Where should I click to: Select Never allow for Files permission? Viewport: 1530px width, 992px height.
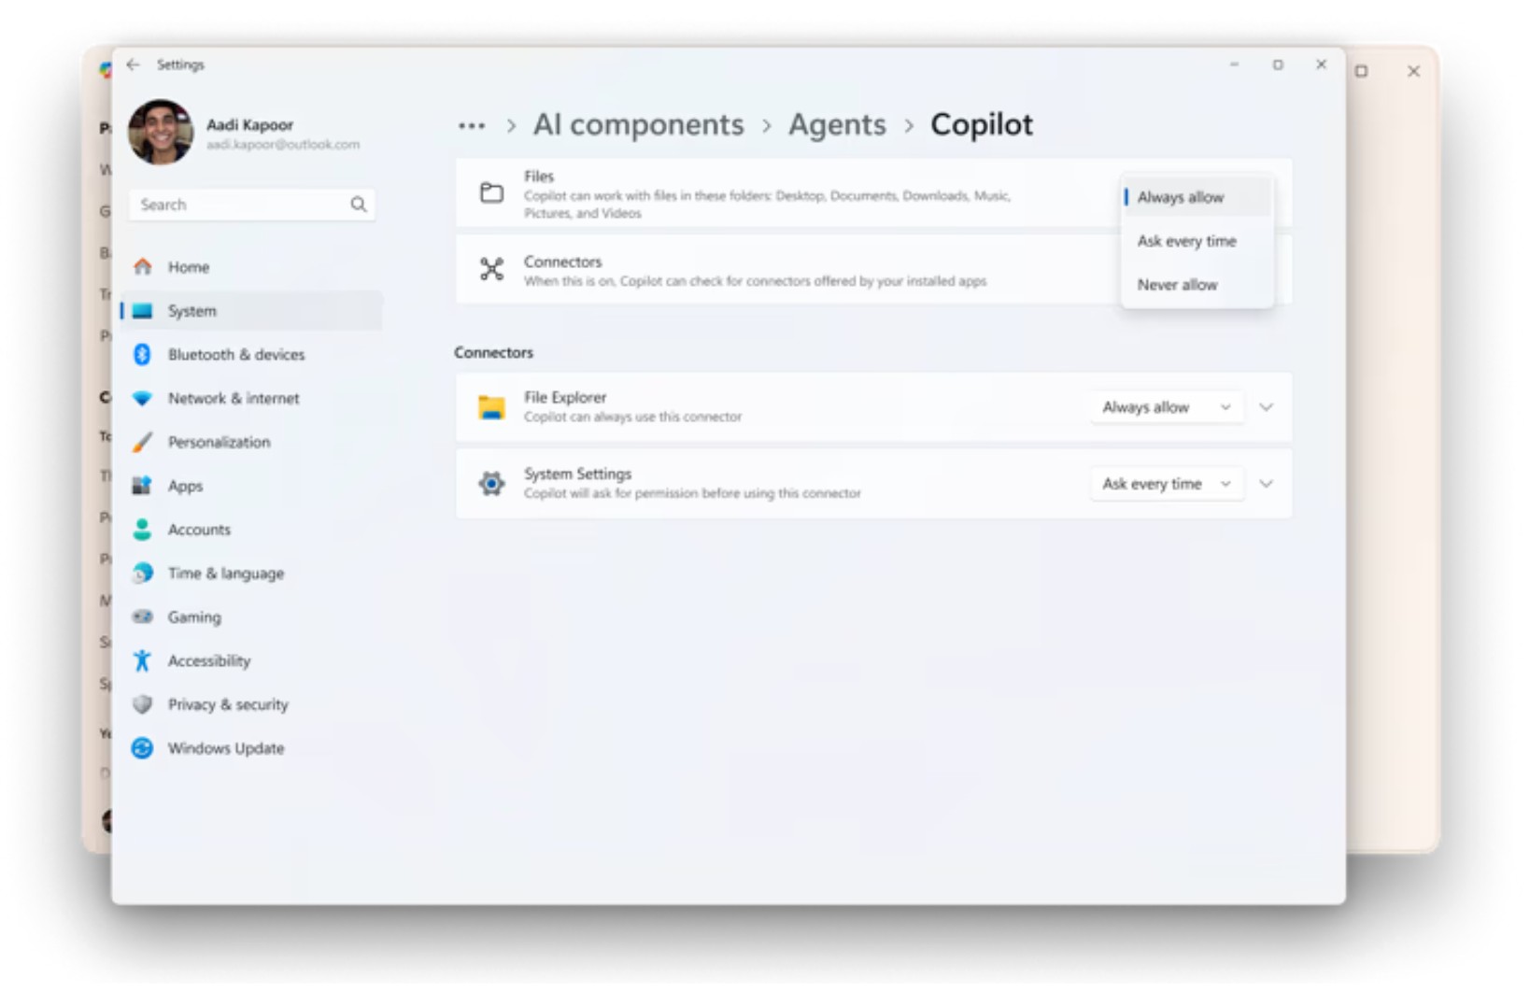point(1178,285)
